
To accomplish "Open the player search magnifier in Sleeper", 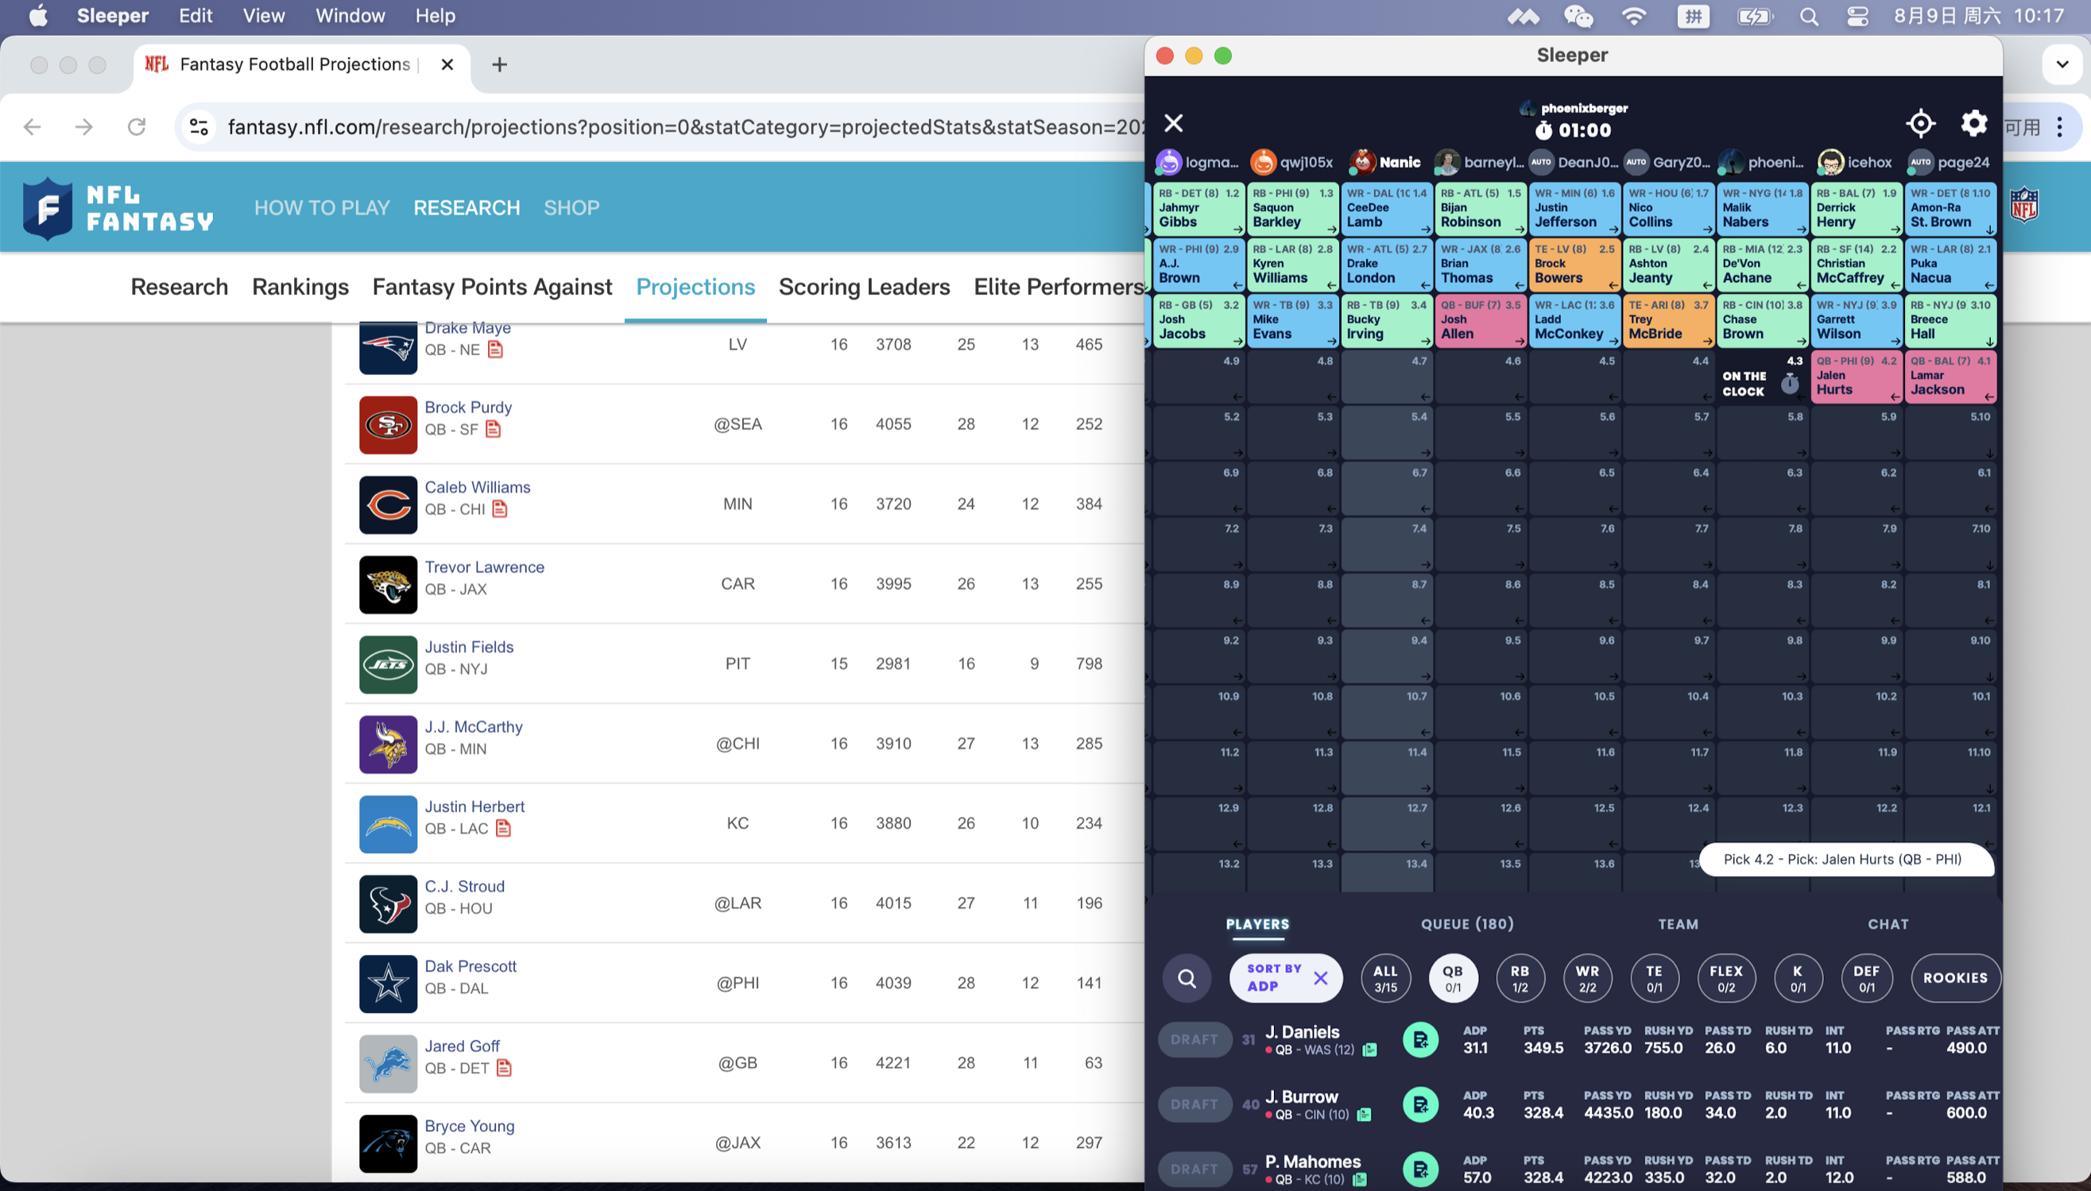I will (1187, 977).
